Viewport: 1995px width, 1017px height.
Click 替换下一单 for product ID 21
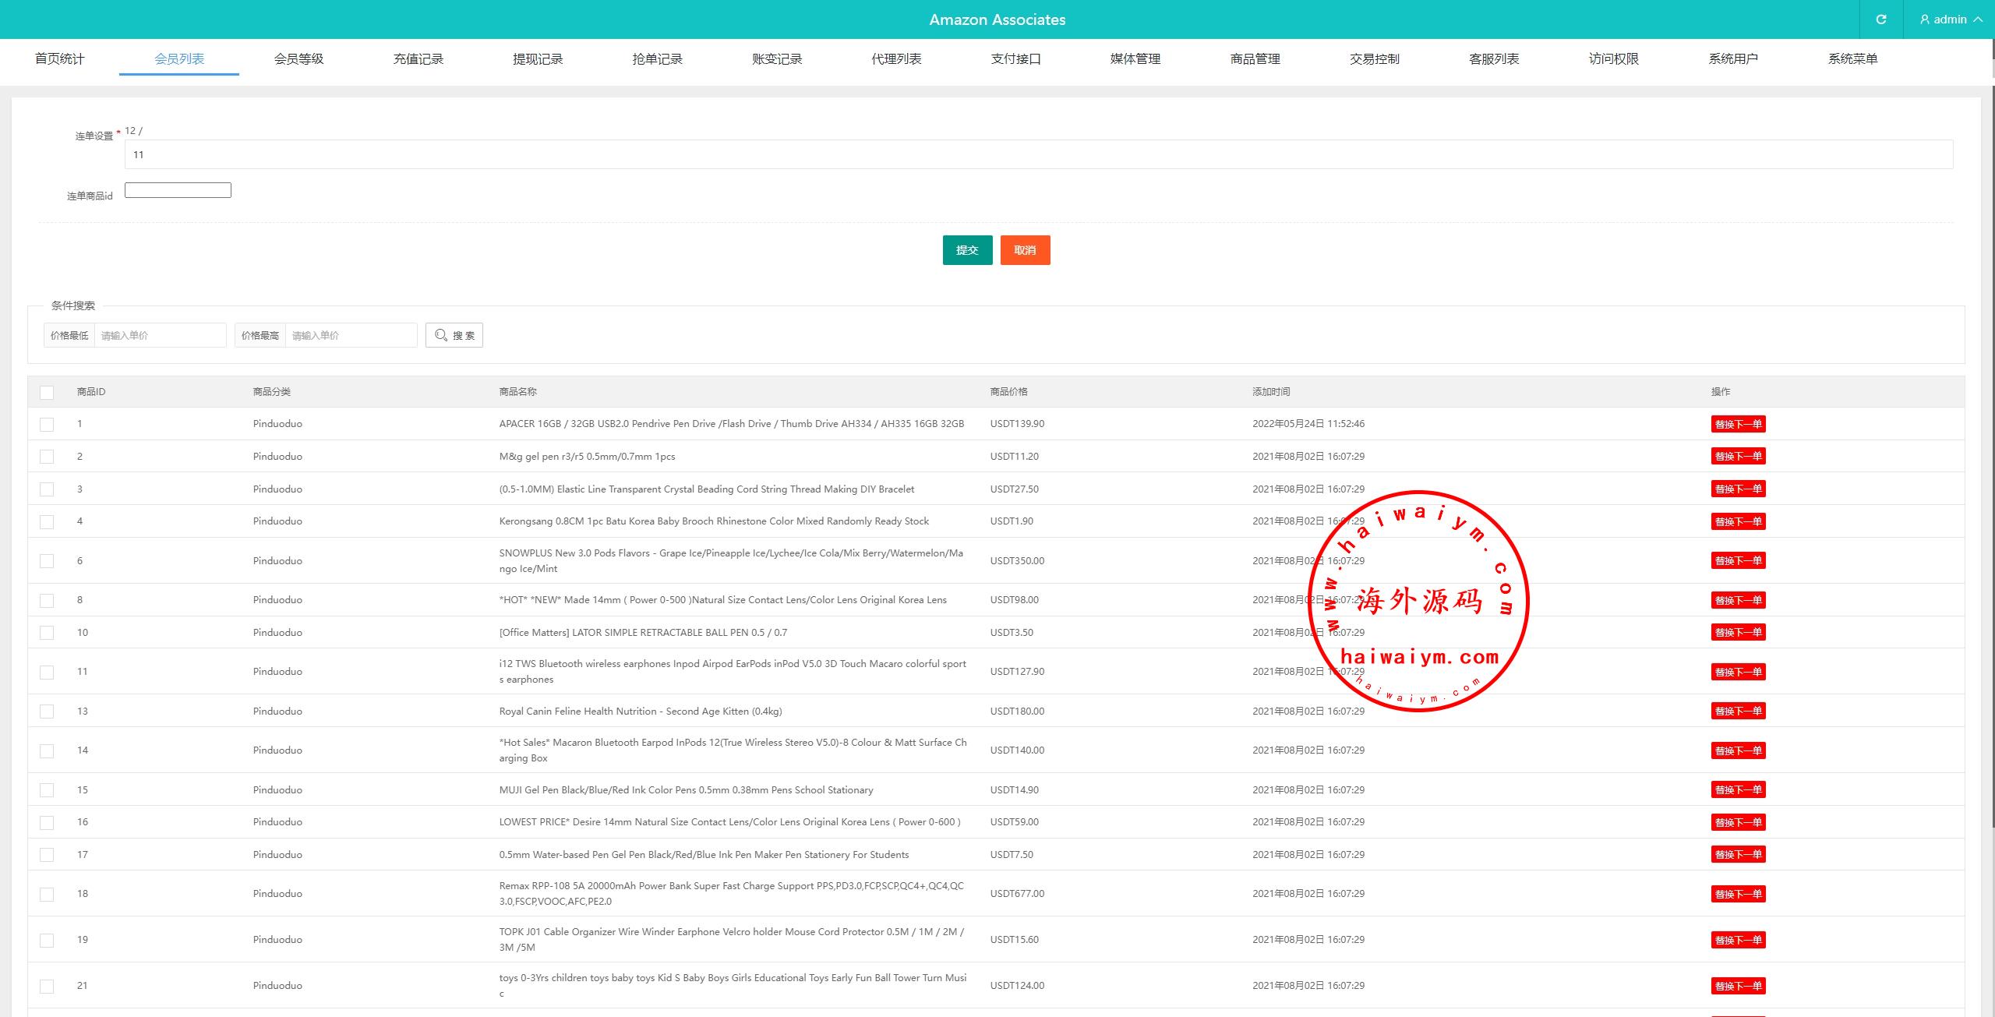[1738, 986]
